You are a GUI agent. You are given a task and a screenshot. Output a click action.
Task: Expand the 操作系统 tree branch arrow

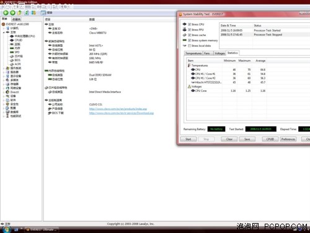pos(4,68)
